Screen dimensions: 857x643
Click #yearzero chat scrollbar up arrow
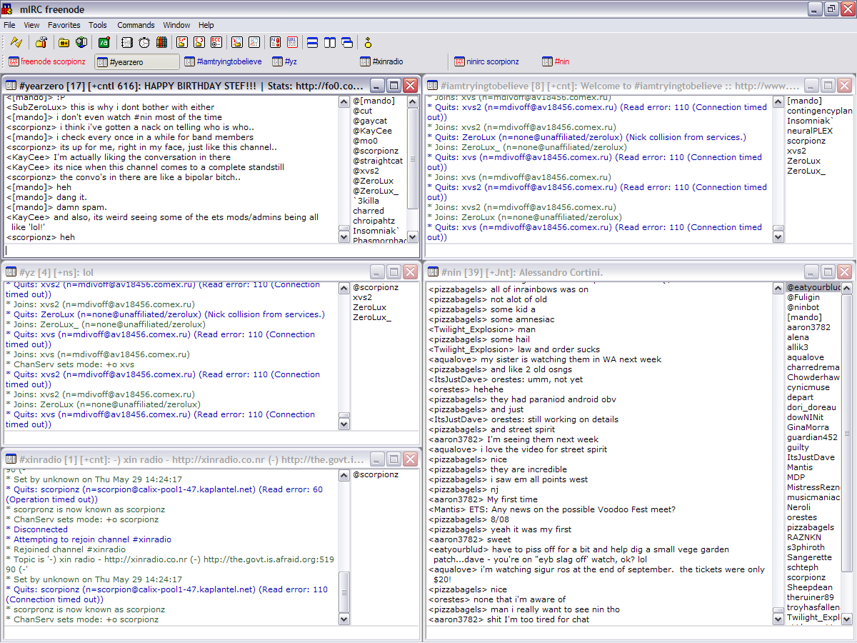pyautogui.click(x=344, y=101)
